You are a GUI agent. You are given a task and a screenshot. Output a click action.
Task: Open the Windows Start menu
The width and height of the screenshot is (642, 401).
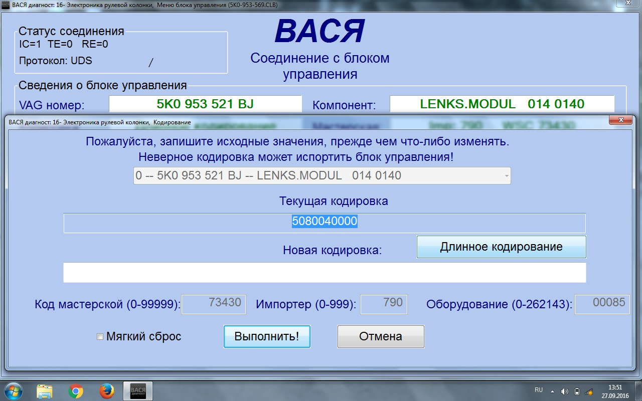pos(13,390)
